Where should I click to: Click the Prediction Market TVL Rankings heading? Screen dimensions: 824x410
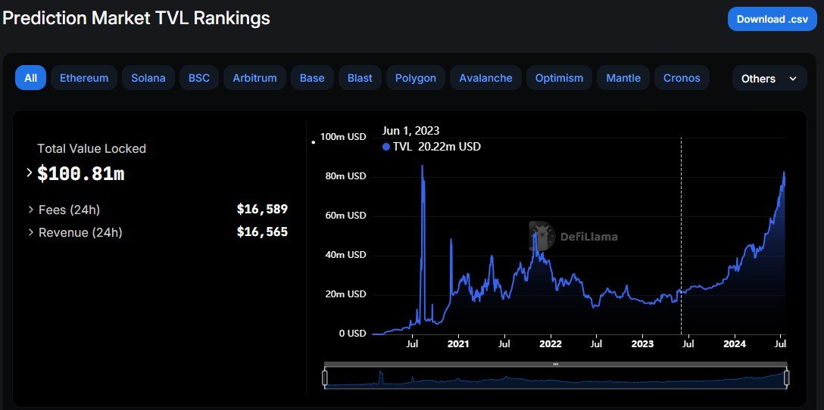pyautogui.click(x=136, y=18)
